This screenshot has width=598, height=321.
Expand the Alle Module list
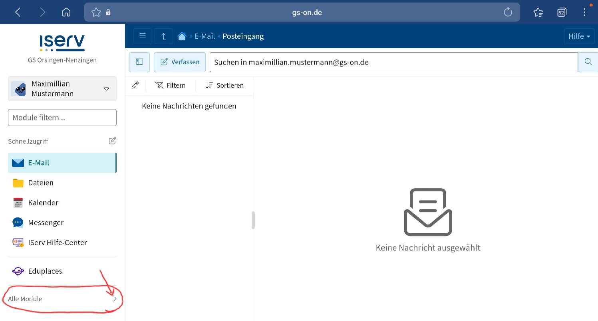[x=62, y=299]
